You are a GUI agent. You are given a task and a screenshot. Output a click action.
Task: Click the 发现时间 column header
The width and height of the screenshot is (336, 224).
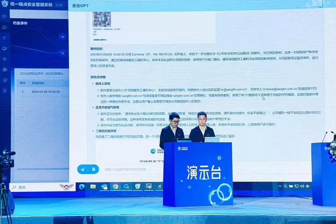pos(38,83)
